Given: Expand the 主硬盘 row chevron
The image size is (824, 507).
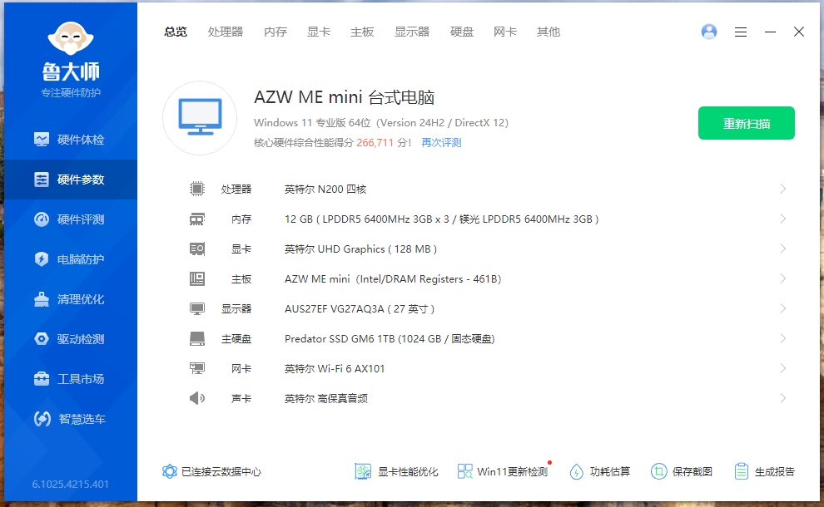Looking at the screenshot, I should tap(782, 338).
